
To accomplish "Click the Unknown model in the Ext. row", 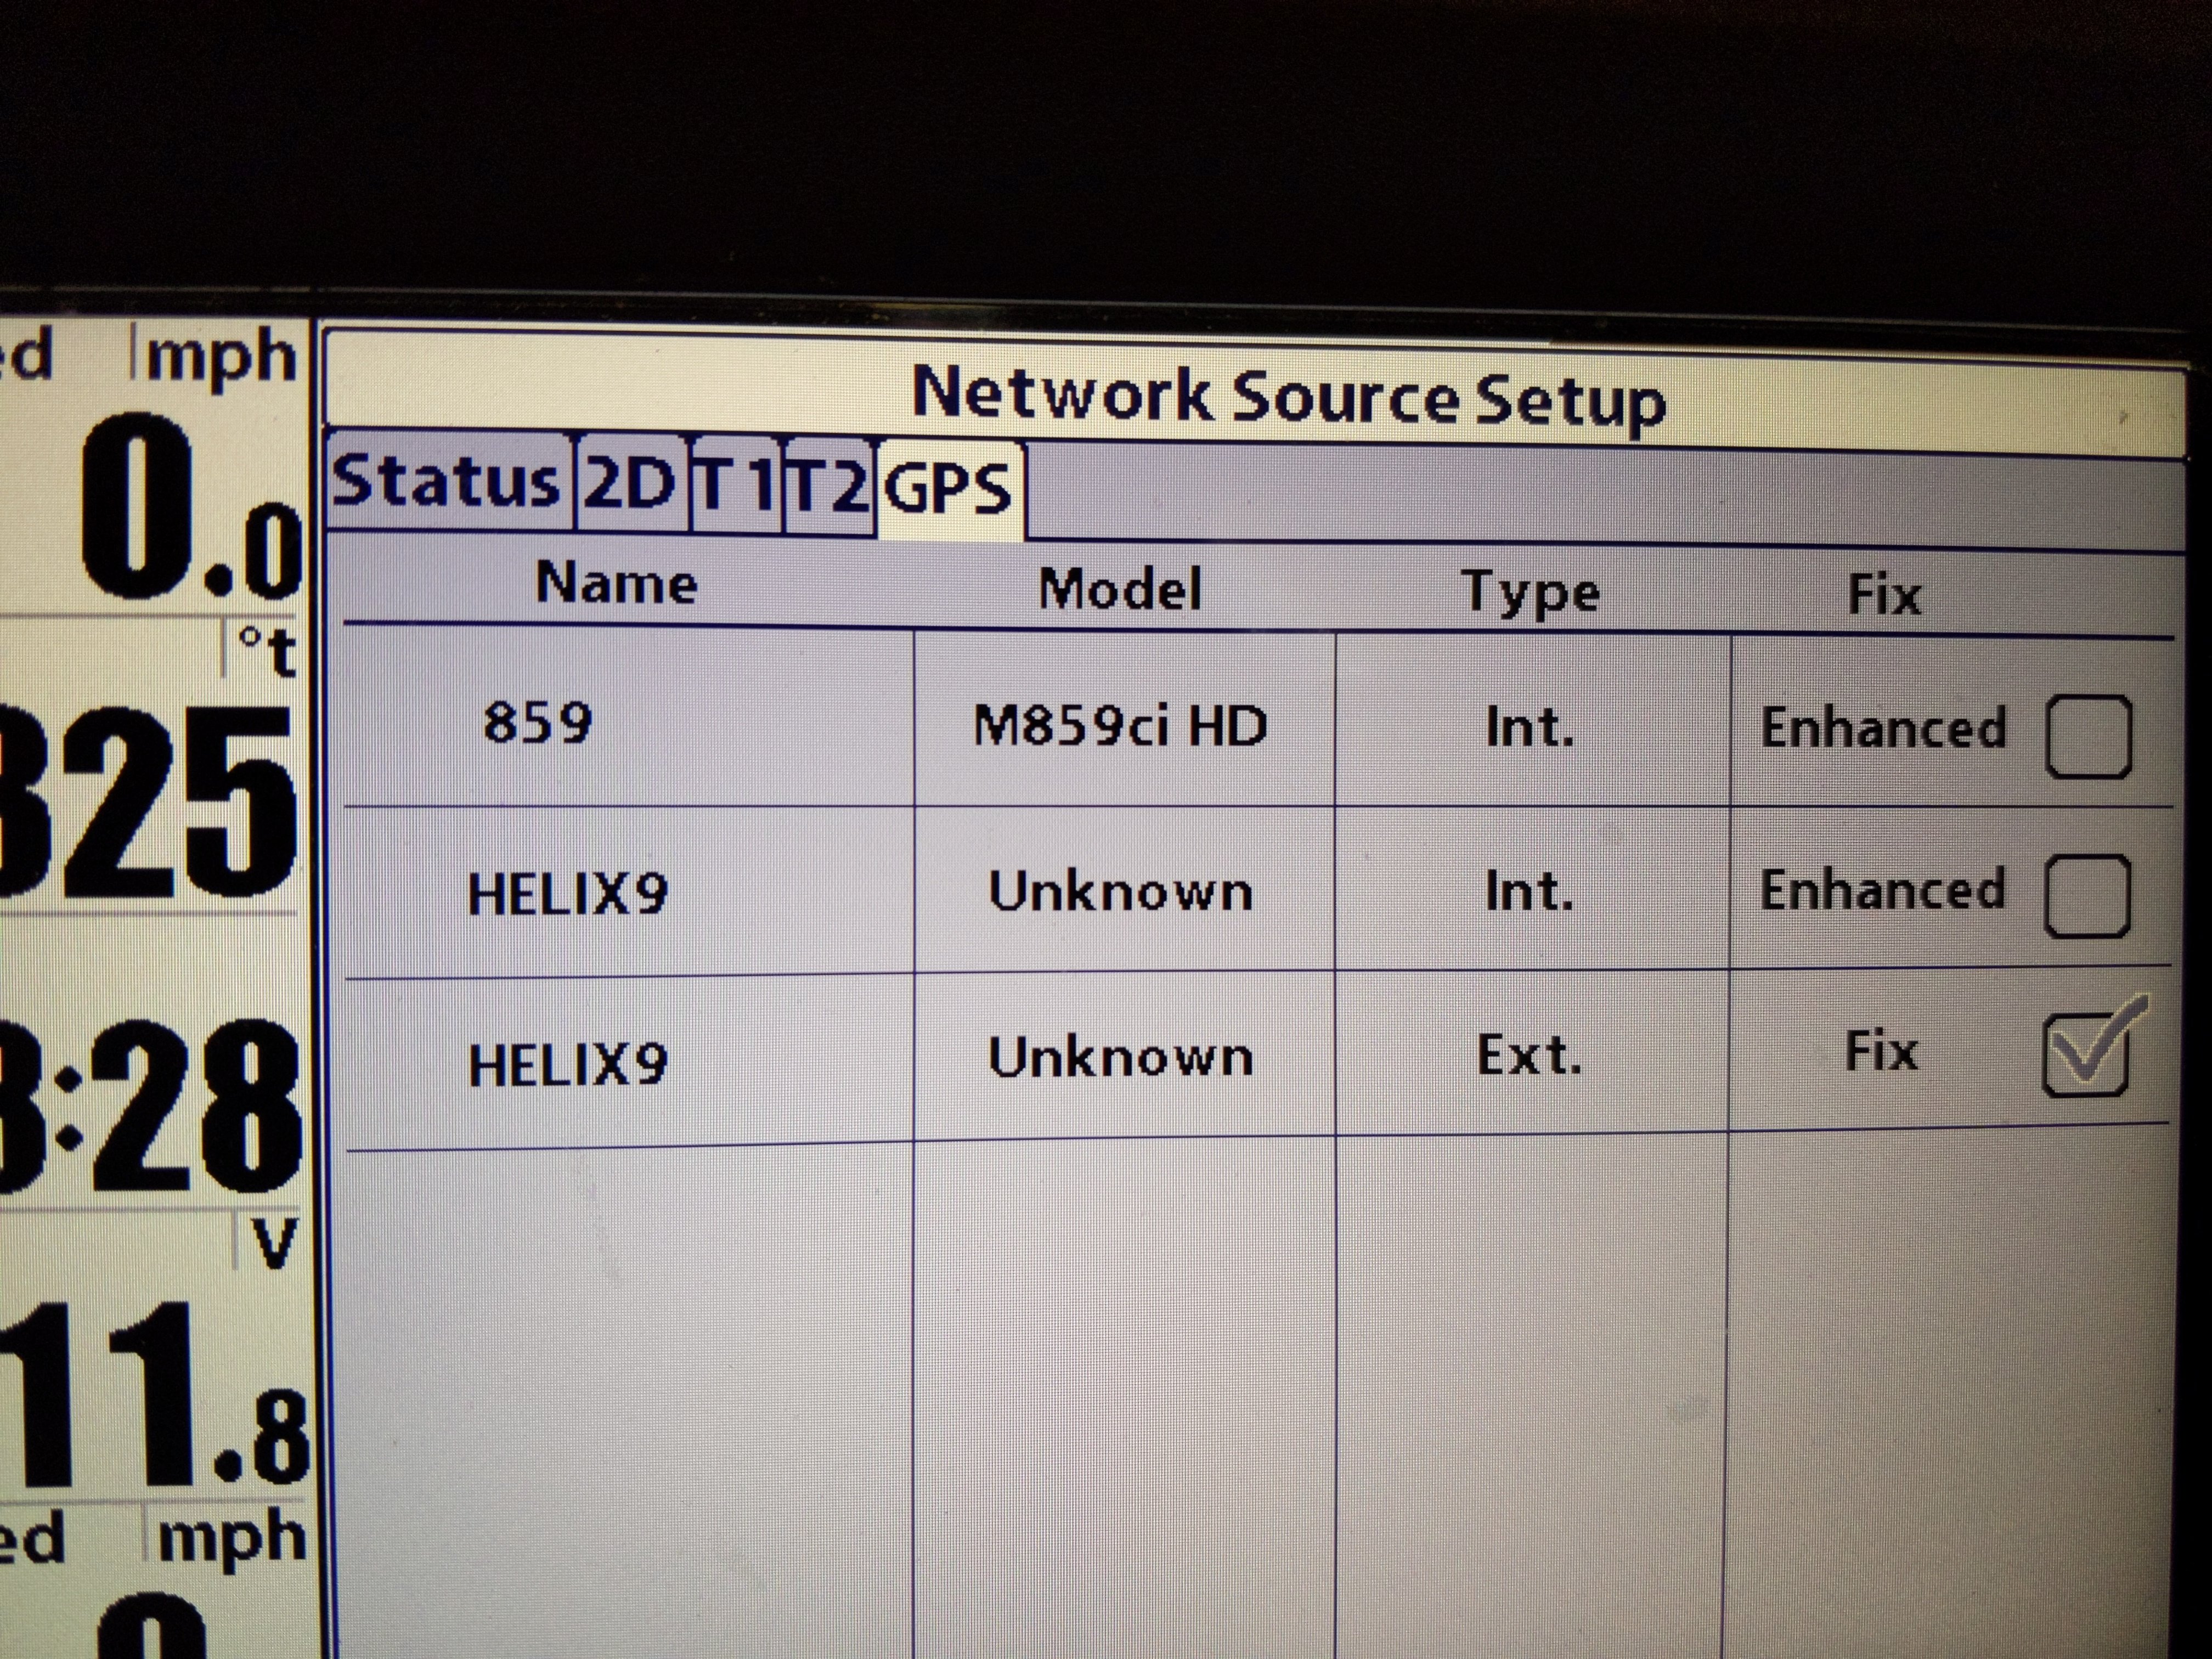I will tap(1120, 1056).
